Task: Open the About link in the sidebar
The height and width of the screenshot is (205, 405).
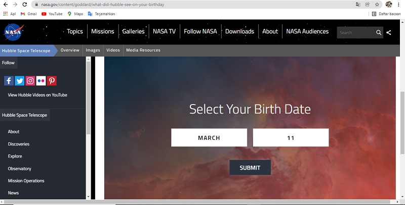Action: coord(14,132)
